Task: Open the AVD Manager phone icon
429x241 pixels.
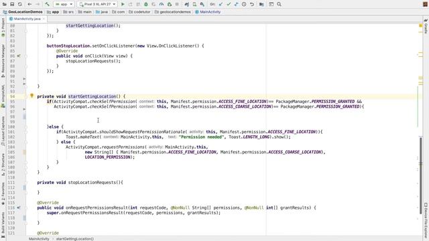Action: 194,4
